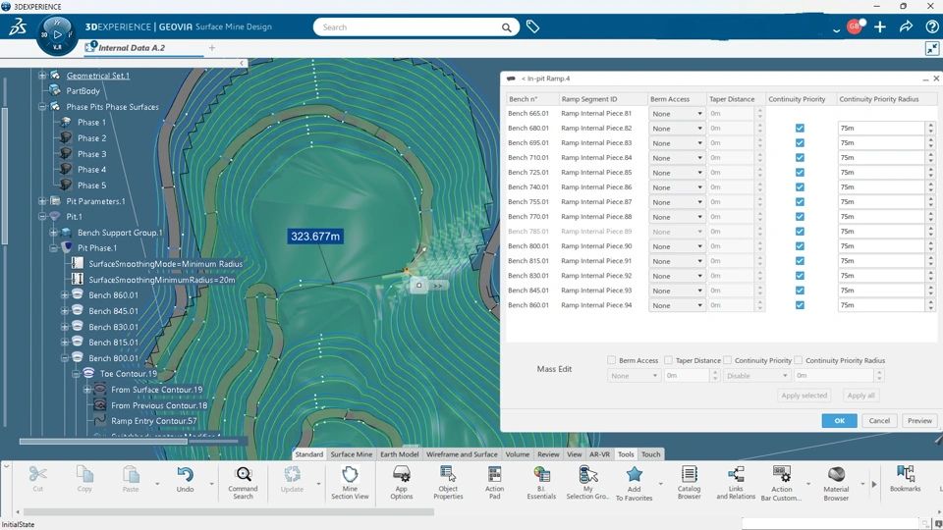Open the Mine Section View tool

[x=350, y=479]
